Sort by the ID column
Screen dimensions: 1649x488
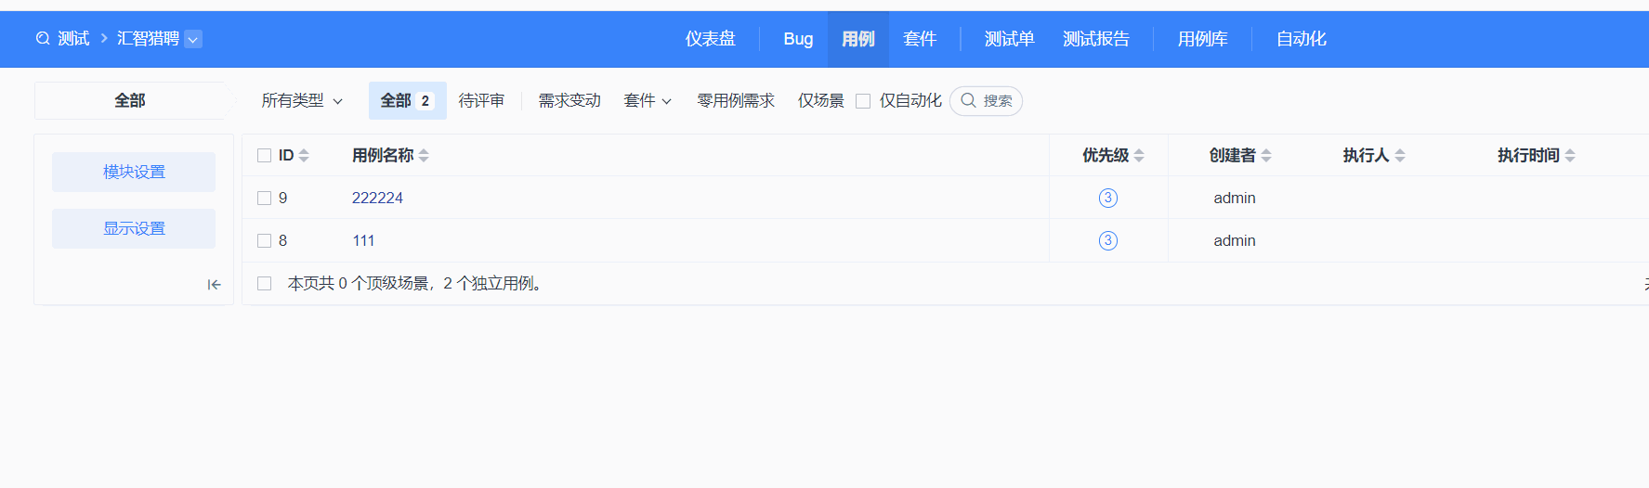[x=304, y=155]
